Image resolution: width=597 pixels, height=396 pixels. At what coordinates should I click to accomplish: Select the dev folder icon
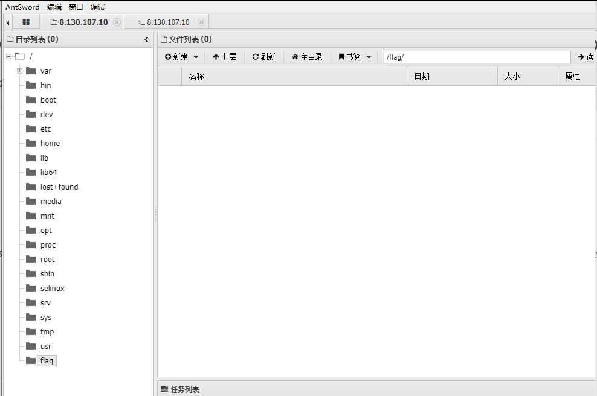coord(31,115)
